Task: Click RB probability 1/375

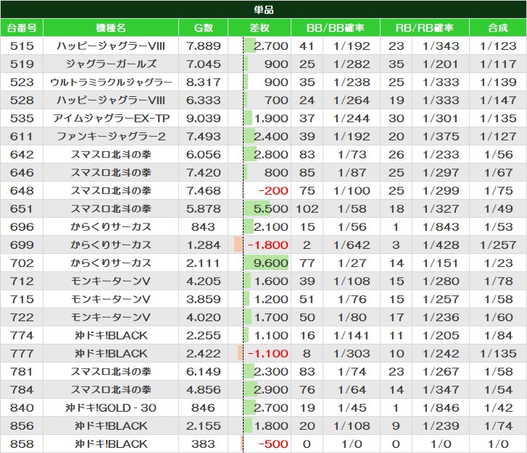Action: click(441, 137)
